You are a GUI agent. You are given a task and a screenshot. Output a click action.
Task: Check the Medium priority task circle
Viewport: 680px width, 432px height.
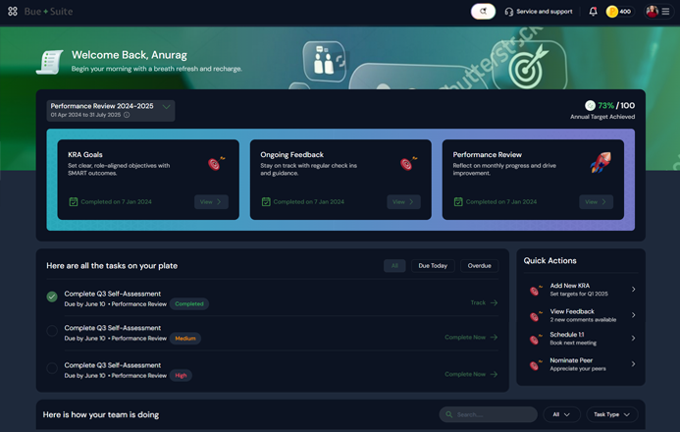(x=52, y=332)
